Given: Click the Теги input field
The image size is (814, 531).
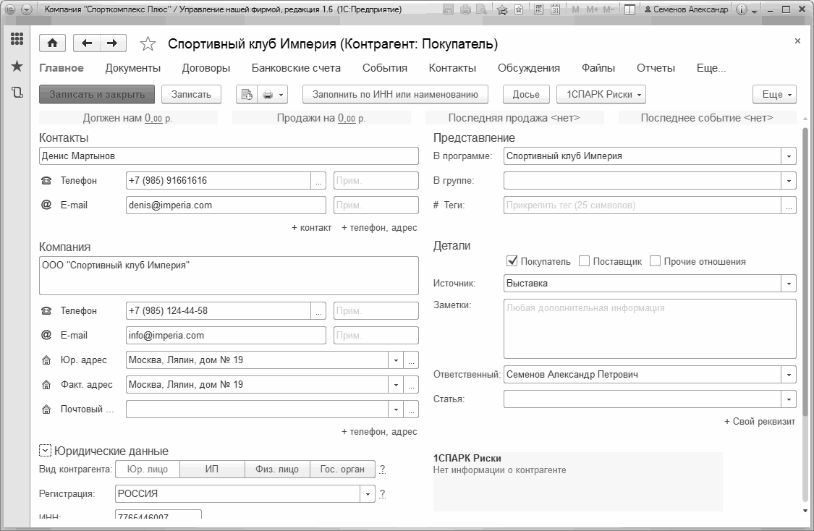Looking at the screenshot, I should 643,205.
